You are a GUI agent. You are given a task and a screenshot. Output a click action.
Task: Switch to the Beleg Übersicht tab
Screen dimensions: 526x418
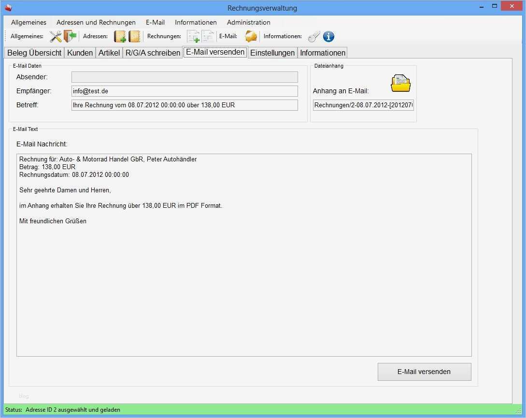click(34, 52)
